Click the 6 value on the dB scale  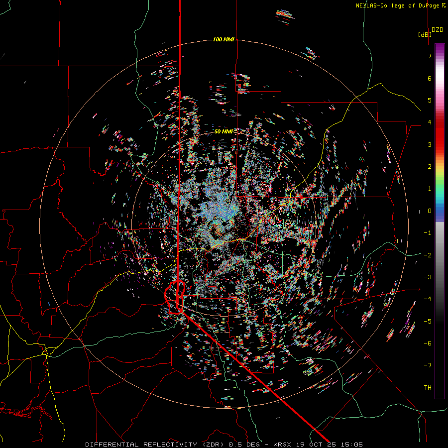coord(430,78)
